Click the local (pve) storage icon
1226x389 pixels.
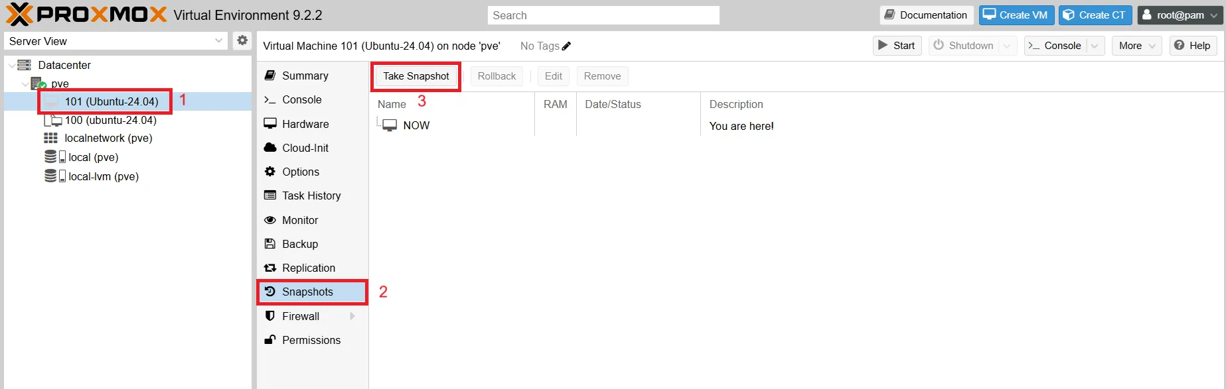pos(54,157)
